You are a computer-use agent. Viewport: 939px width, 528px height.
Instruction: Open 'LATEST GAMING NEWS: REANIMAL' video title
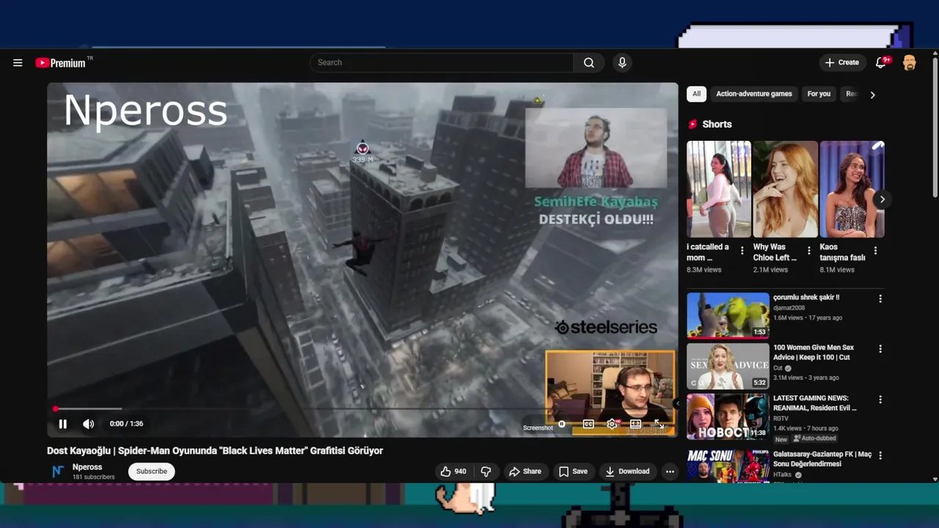(815, 403)
